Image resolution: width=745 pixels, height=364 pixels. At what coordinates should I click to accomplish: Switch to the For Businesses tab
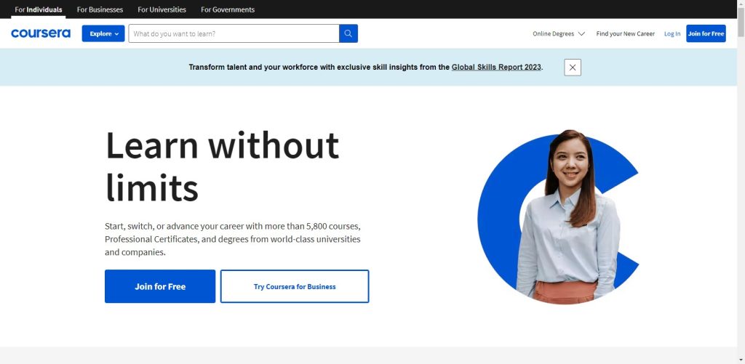[x=100, y=9]
